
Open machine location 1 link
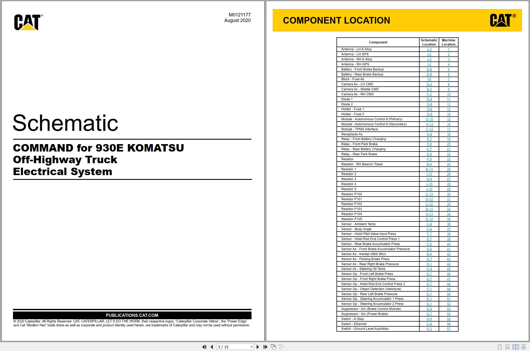tap(448, 49)
